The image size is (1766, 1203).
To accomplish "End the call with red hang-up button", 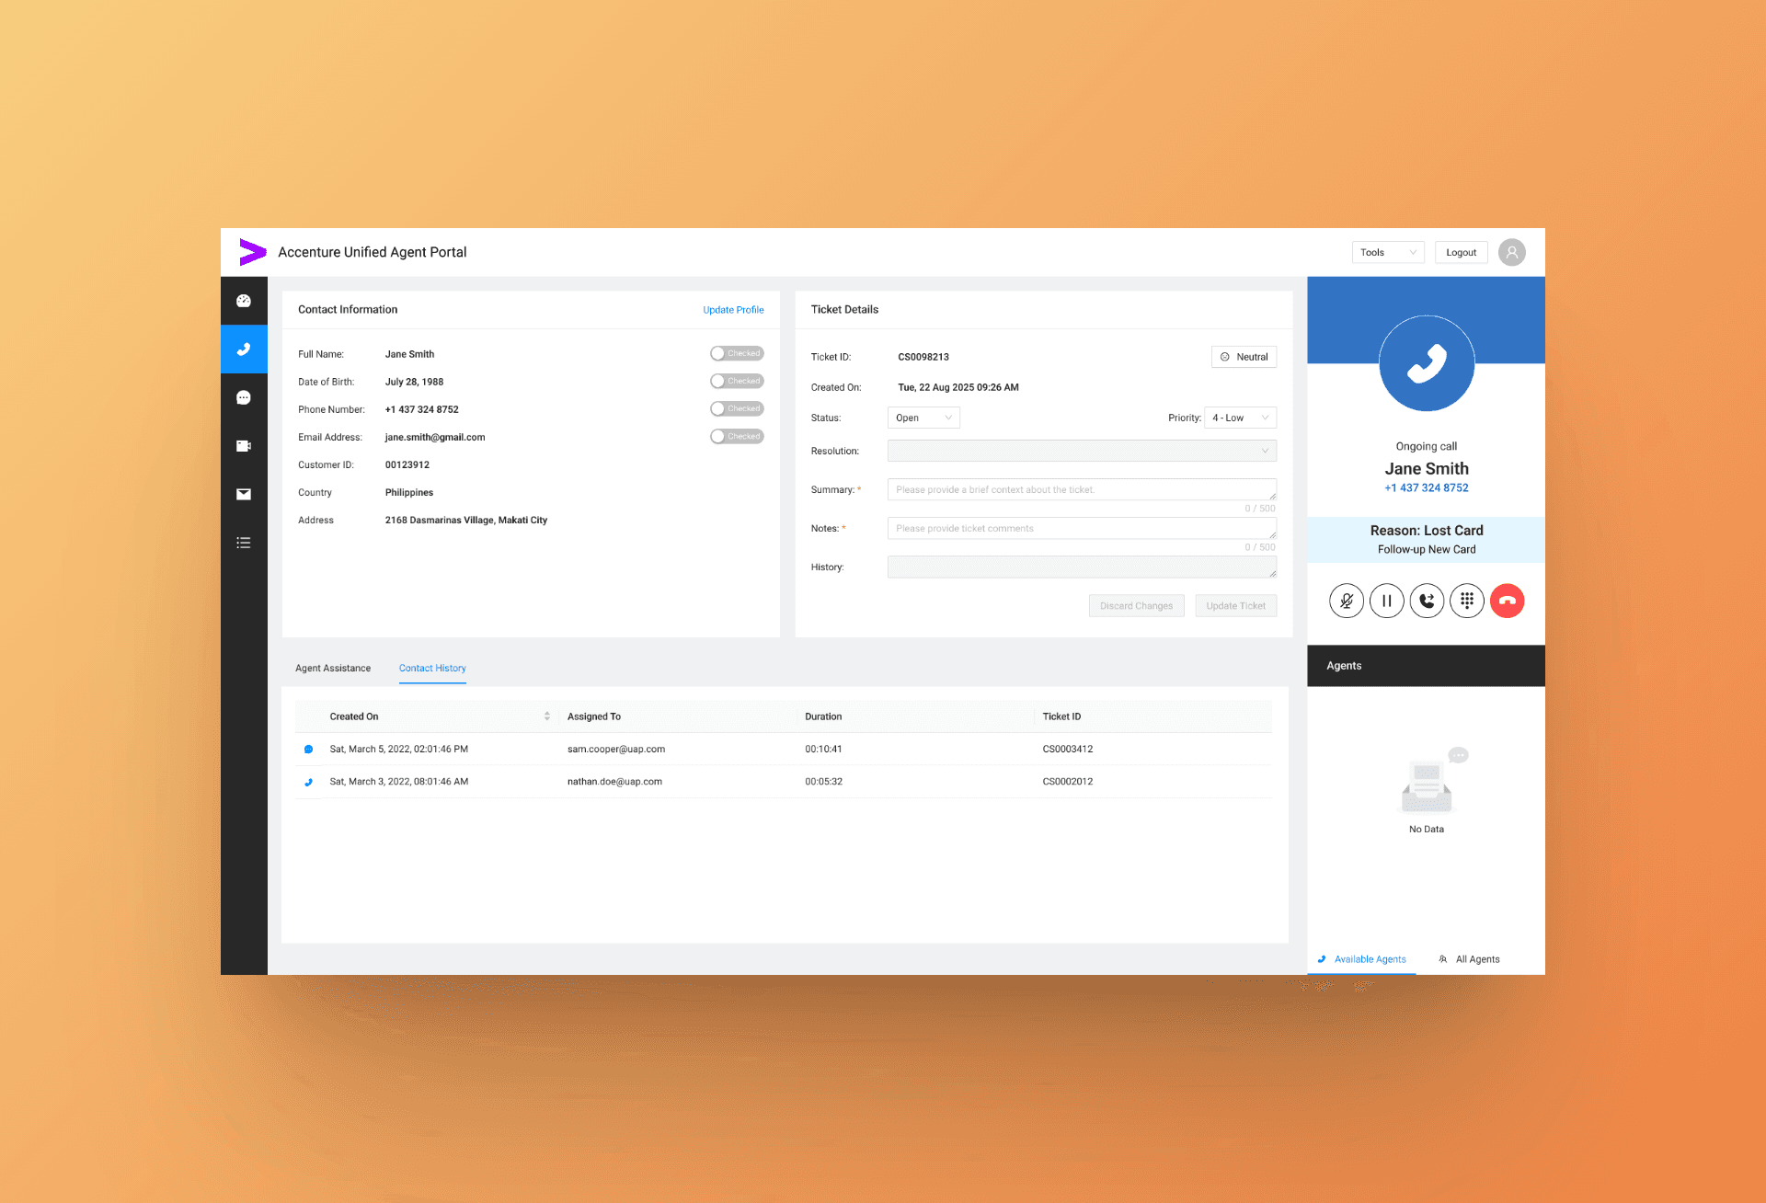I will click(x=1507, y=601).
